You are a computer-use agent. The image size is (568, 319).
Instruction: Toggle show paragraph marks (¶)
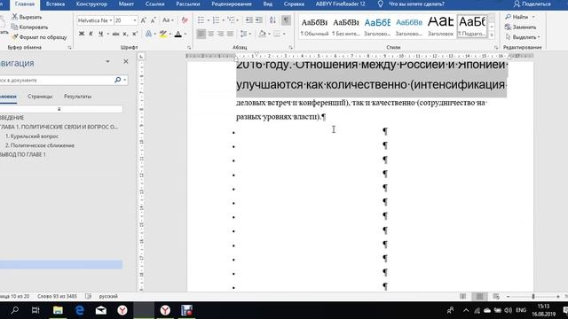(286, 20)
